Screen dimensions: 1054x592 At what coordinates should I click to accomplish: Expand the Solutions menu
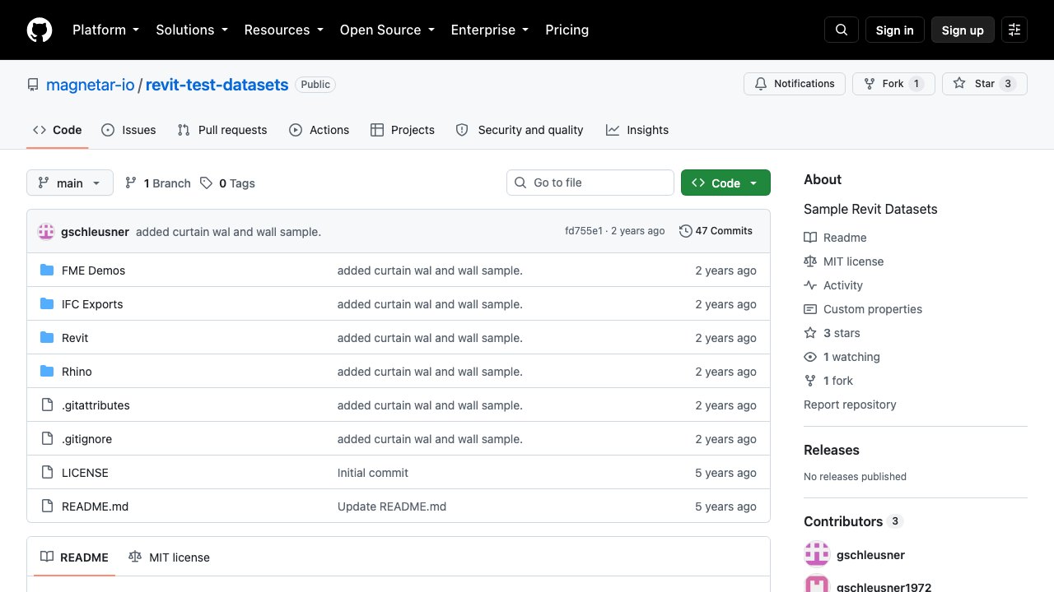coord(192,30)
